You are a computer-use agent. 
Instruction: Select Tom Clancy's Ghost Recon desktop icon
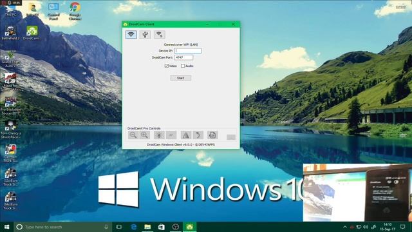(x=10, y=130)
